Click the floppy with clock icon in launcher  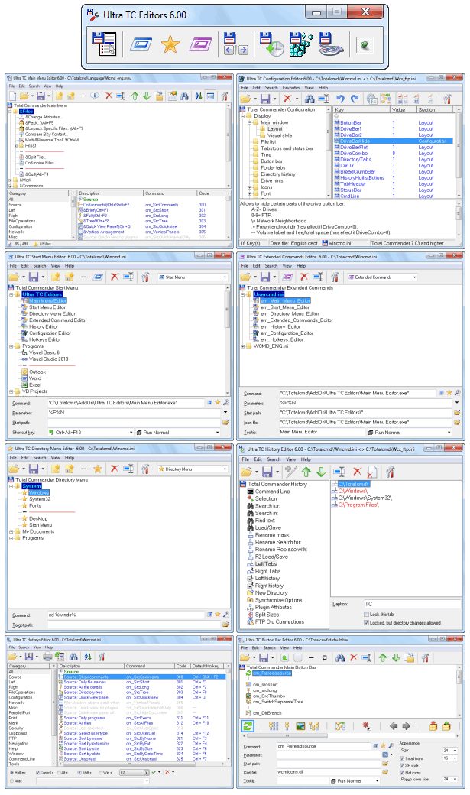click(271, 44)
